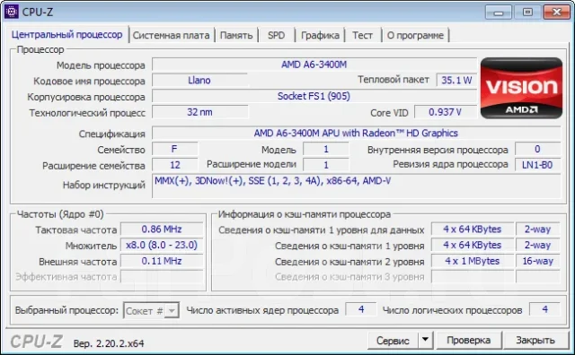Click the specification field with Radeon HD Graphics
This screenshot has height=355, width=575.
(x=356, y=133)
